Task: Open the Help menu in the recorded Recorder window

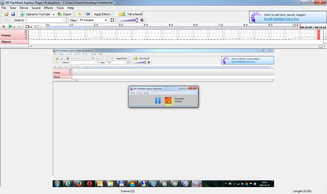Action: coord(146,93)
